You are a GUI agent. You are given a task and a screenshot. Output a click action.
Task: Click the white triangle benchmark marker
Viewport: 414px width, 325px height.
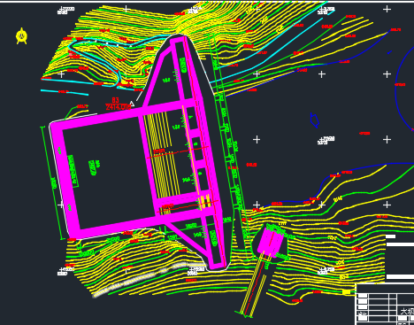point(132,103)
